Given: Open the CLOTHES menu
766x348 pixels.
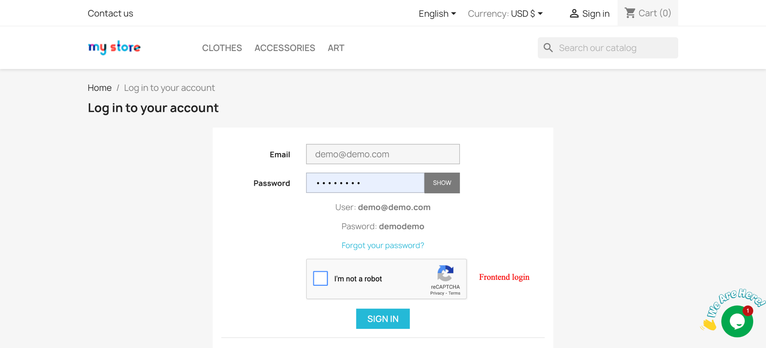Looking at the screenshot, I should (222, 48).
